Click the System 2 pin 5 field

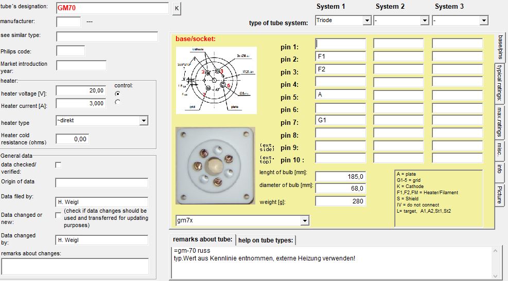pos(398,95)
